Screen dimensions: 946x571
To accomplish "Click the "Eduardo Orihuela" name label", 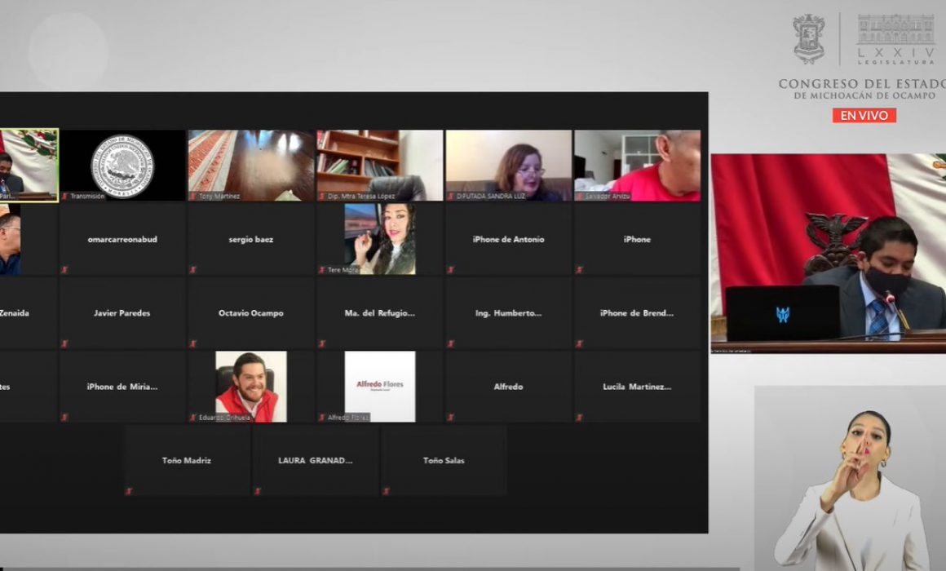I will 224,418.
